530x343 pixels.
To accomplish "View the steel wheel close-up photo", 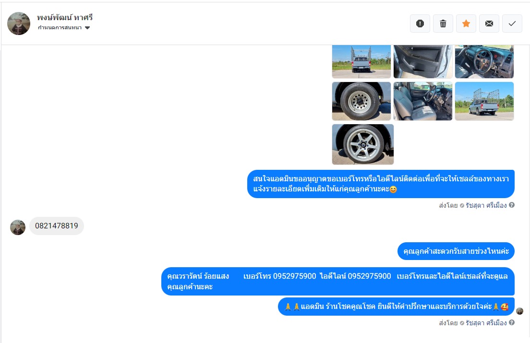I will tap(361, 101).
